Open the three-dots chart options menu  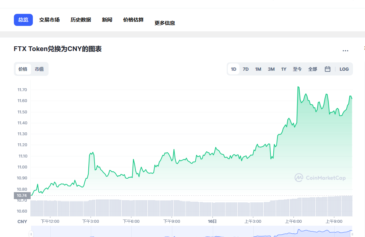pos(345,51)
